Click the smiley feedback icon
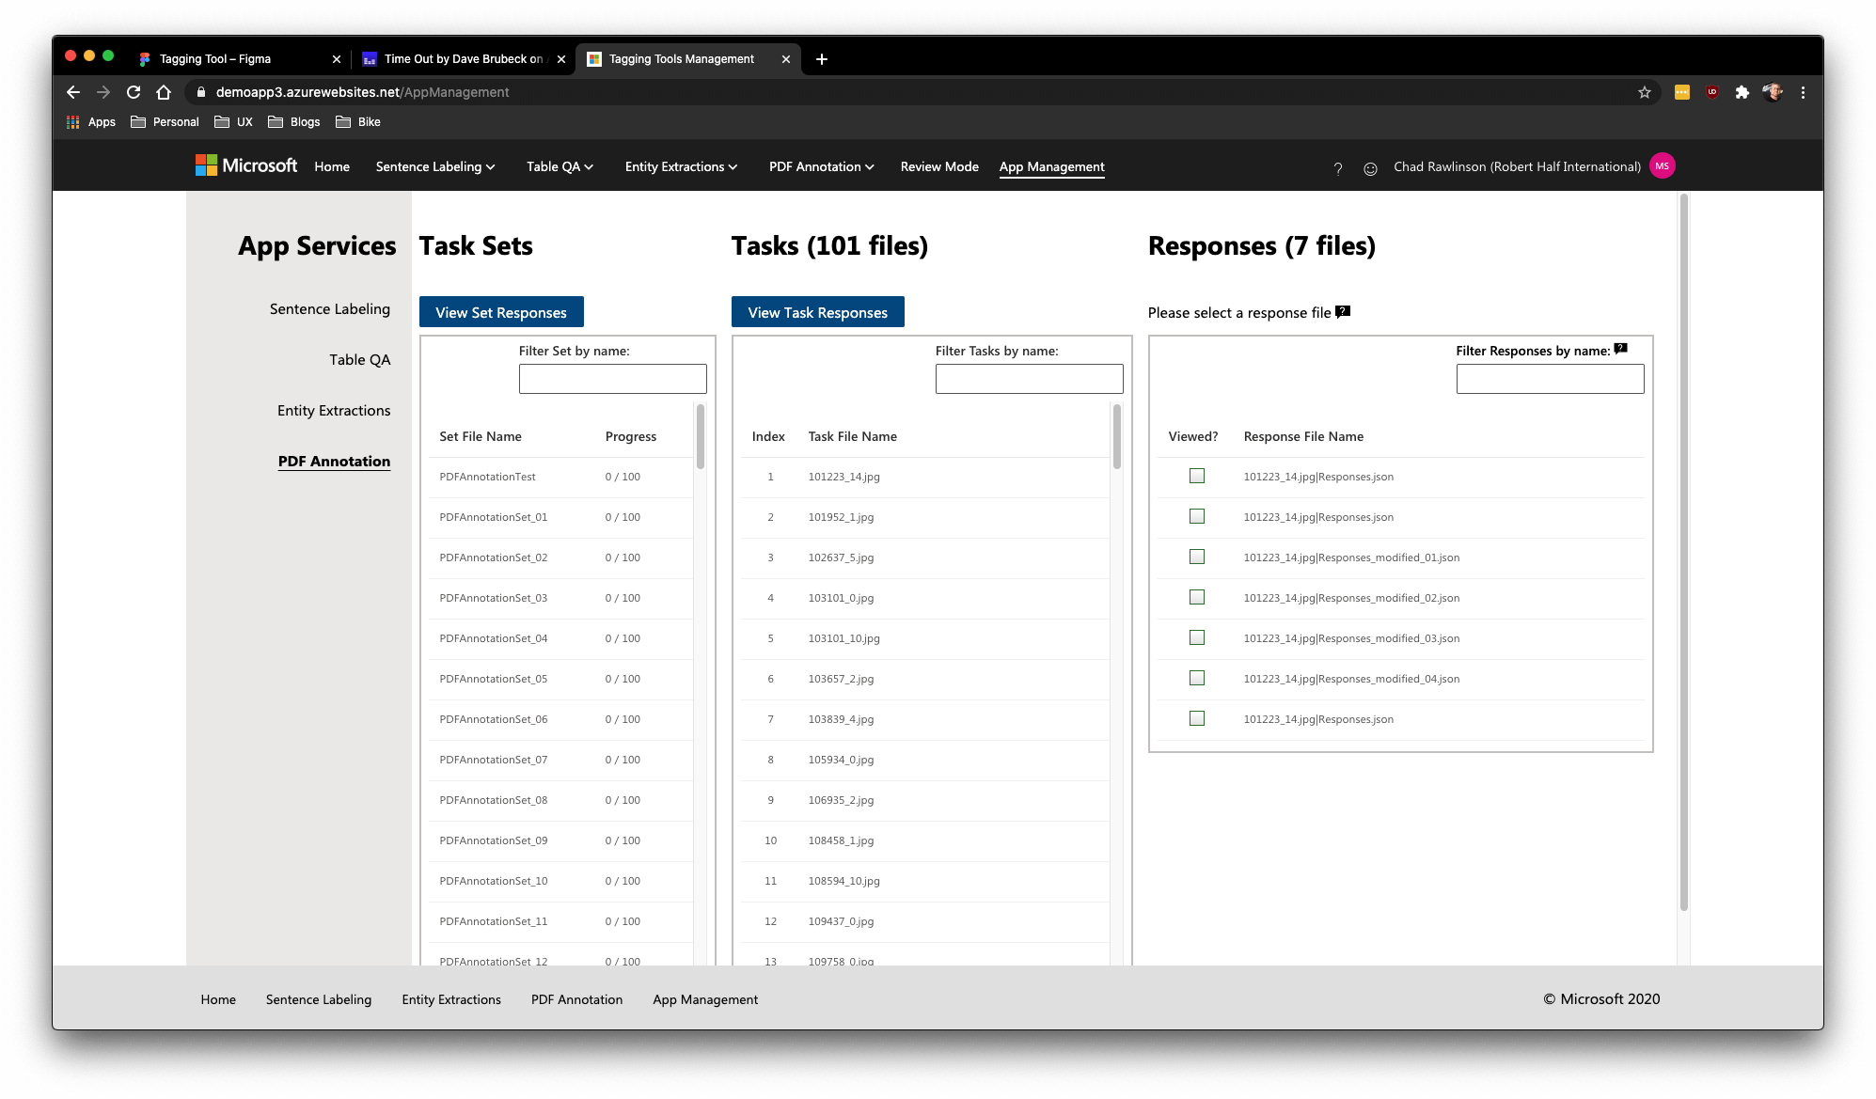This screenshot has width=1876, height=1099. pyautogui.click(x=1370, y=168)
